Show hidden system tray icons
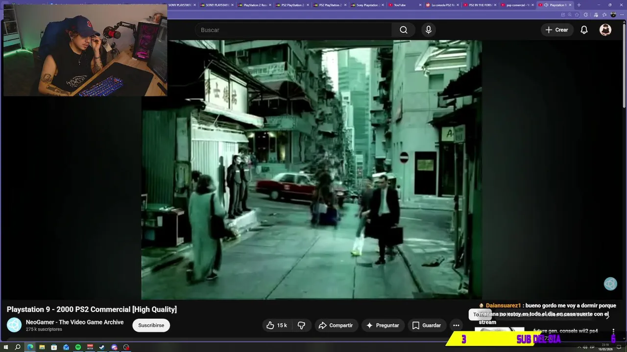Image resolution: width=627 pixels, height=352 pixels. point(579,347)
